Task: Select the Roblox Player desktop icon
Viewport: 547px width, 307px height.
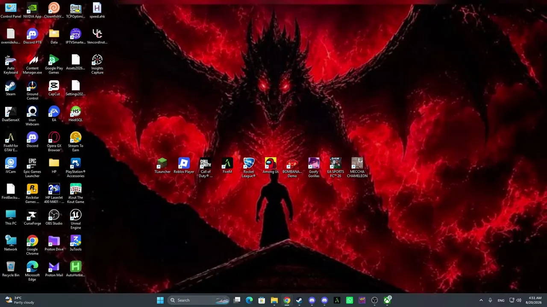Action: pos(184,166)
